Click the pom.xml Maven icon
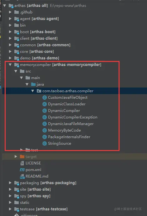Image resolution: width=147 pixels, height=216 pixels. point(22,170)
